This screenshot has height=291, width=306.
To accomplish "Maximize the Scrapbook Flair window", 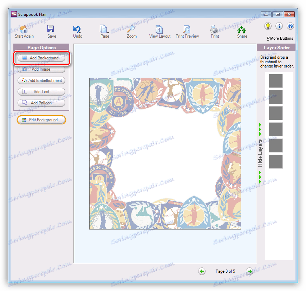I will [x=278, y=14].
